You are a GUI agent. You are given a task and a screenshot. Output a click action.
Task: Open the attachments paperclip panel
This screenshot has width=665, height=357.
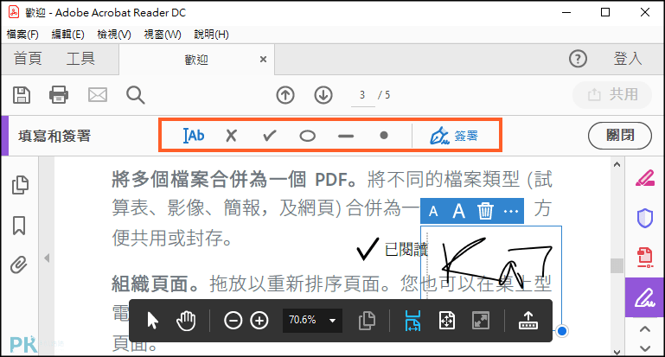point(19,265)
